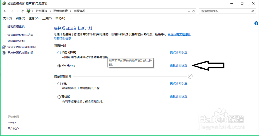Image resolution: width=259 pixels, height=136 pixels.
Task: Close the Power Options window
Action: [253, 3]
